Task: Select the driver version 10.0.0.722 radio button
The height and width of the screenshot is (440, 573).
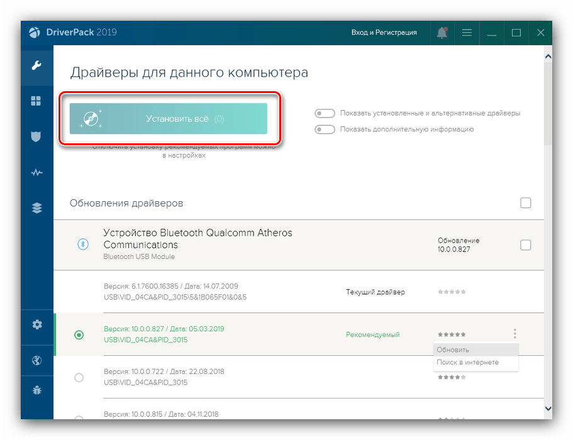Action: (x=79, y=377)
